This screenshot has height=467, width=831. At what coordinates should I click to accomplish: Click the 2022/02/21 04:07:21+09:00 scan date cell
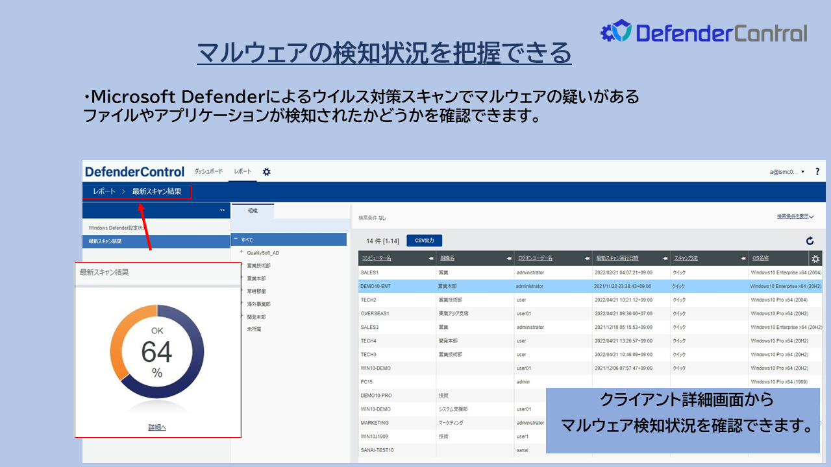coord(624,272)
